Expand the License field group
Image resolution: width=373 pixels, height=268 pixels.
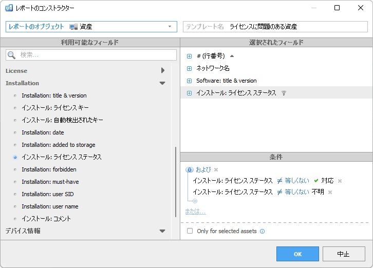pyautogui.click(x=162, y=71)
